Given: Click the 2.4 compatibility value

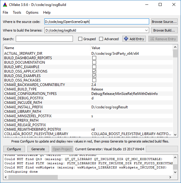Looking at the screenshot, I should (94, 85).
